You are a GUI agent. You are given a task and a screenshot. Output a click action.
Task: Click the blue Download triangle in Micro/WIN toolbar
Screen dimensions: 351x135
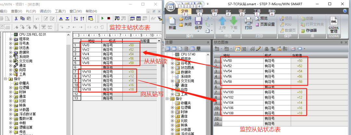tap(67, 18)
